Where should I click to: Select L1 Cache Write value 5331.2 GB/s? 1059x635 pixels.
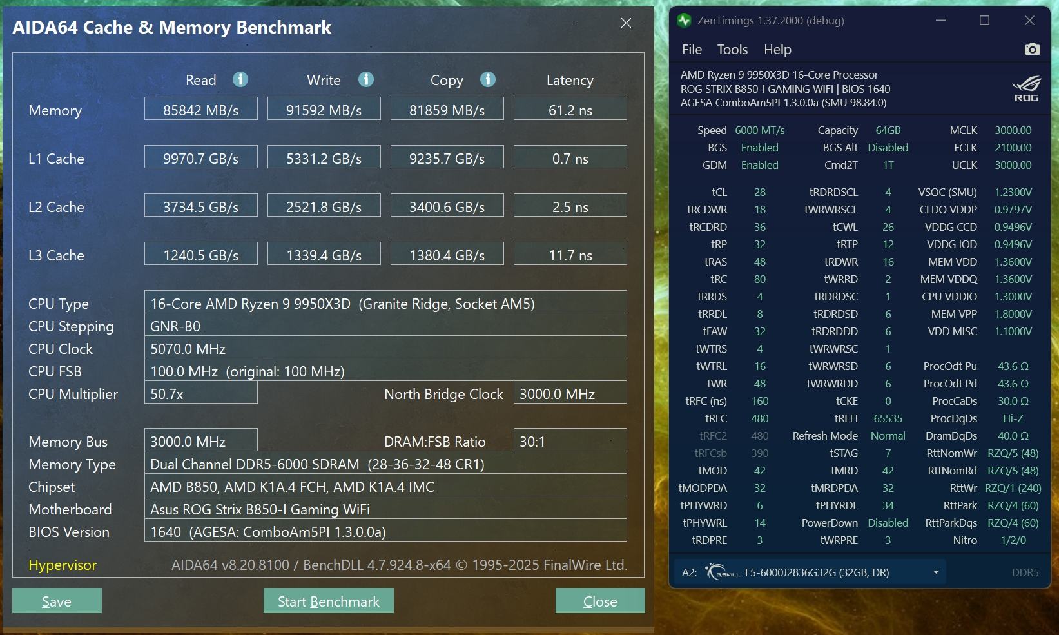(324, 157)
